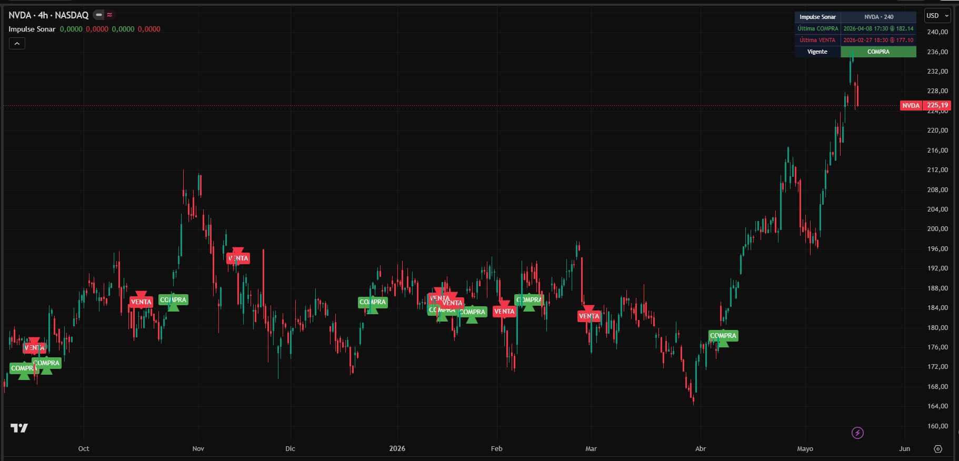
Task: Click the 240,00 price axis label
Action: pyautogui.click(x=937, y=32)
